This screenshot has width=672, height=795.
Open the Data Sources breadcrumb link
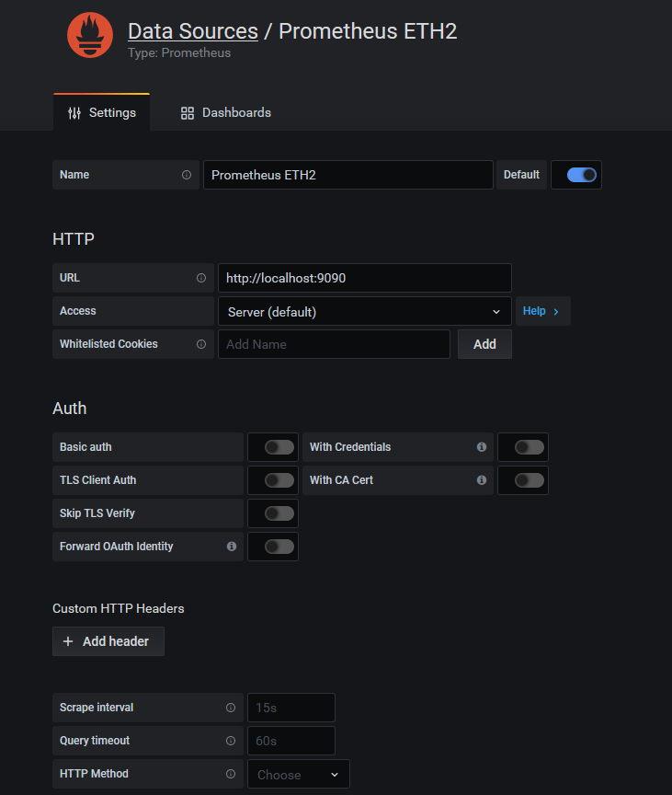pos(193,31)
